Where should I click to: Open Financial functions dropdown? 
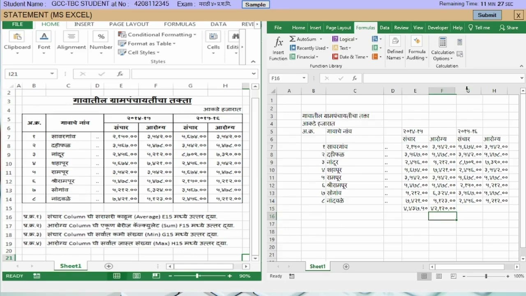click(304, 57)
